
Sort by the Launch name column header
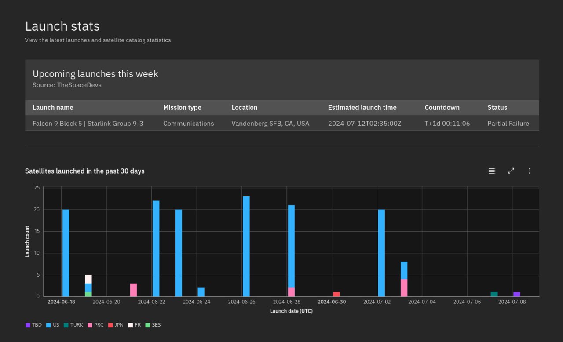[53, 108]
